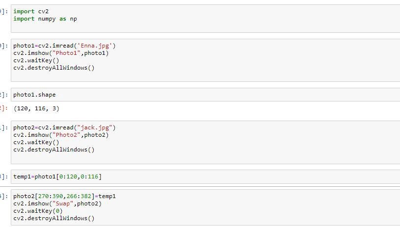Click the Enna.jpg imread code cell
Viewport: 400px width, 227px height.
click(x=205, y=60)
